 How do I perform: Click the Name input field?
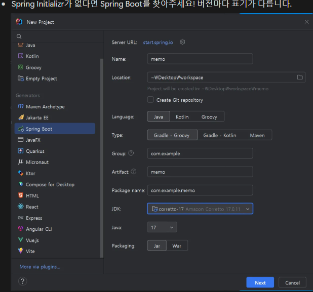point(200,59)
